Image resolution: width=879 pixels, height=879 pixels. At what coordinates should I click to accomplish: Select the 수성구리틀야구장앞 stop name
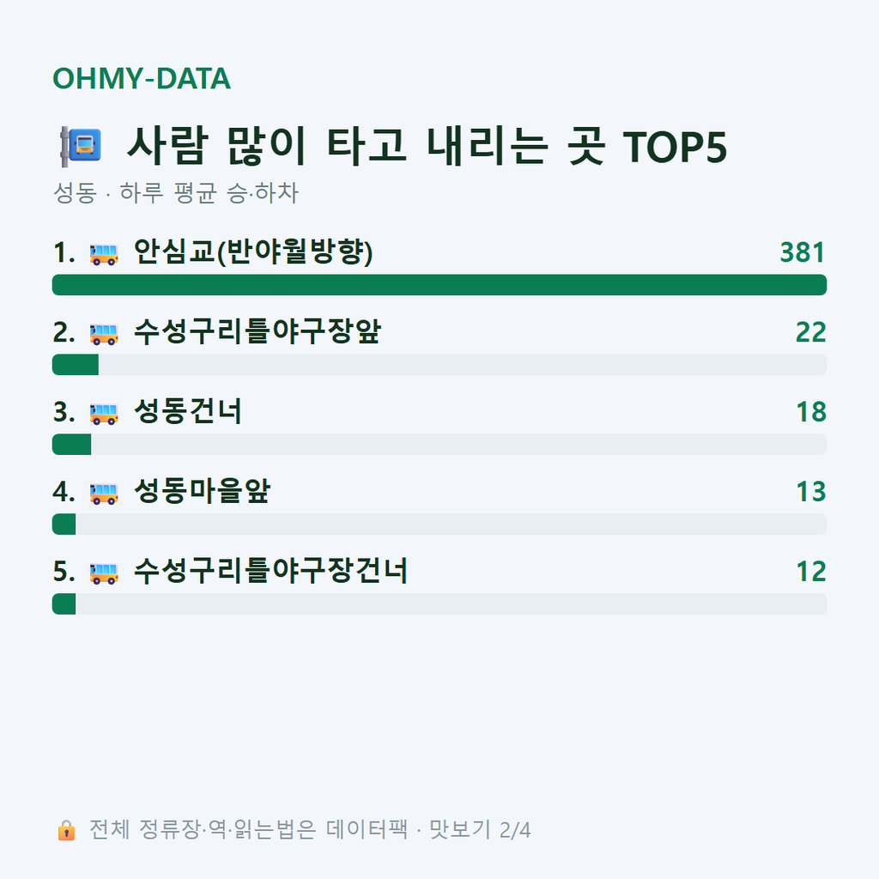[x=258, y=332]
